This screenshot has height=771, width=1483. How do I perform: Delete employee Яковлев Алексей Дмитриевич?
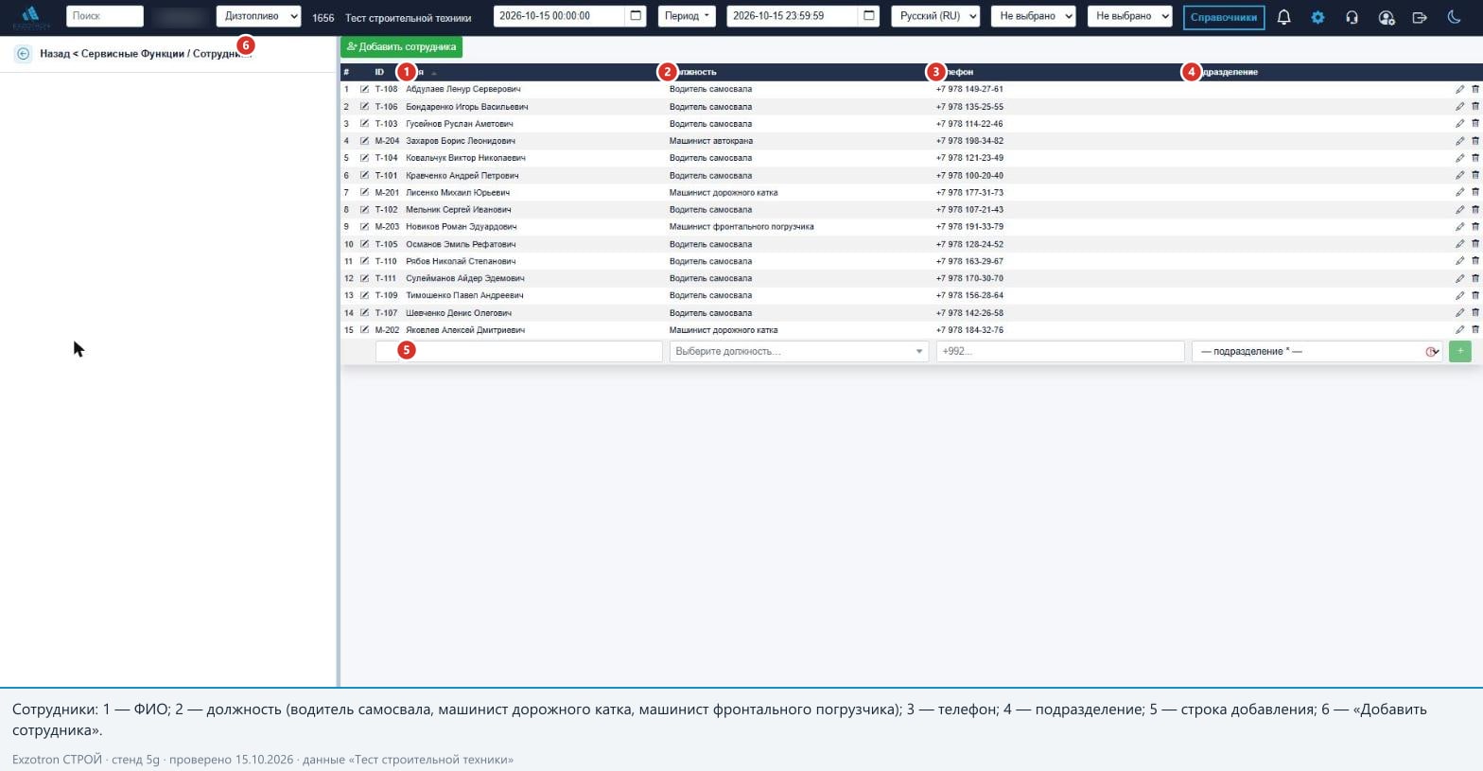coord(1474,330)
